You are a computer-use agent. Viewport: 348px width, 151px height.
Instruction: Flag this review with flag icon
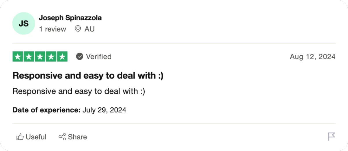coord(331,137)
